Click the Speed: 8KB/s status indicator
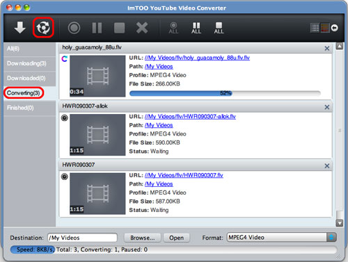The width and height of the screenshot is (348, 262). (32, 249)
